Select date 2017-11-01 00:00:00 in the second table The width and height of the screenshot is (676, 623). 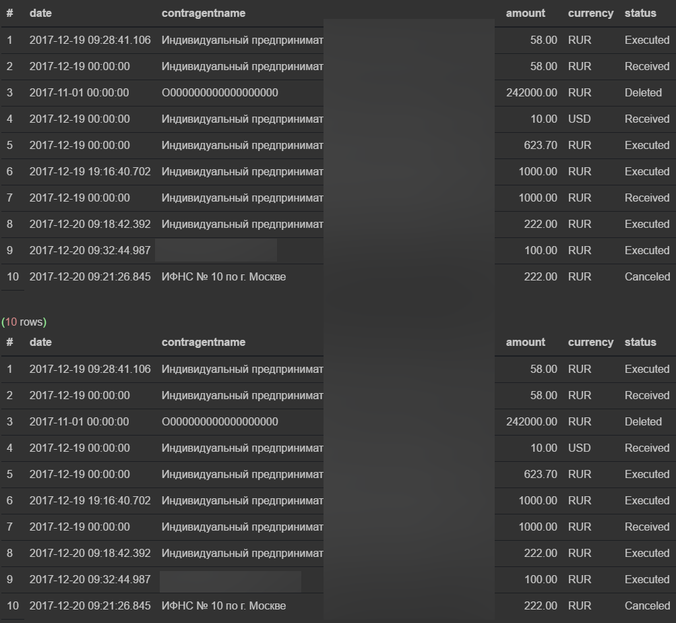coord(80,422)
